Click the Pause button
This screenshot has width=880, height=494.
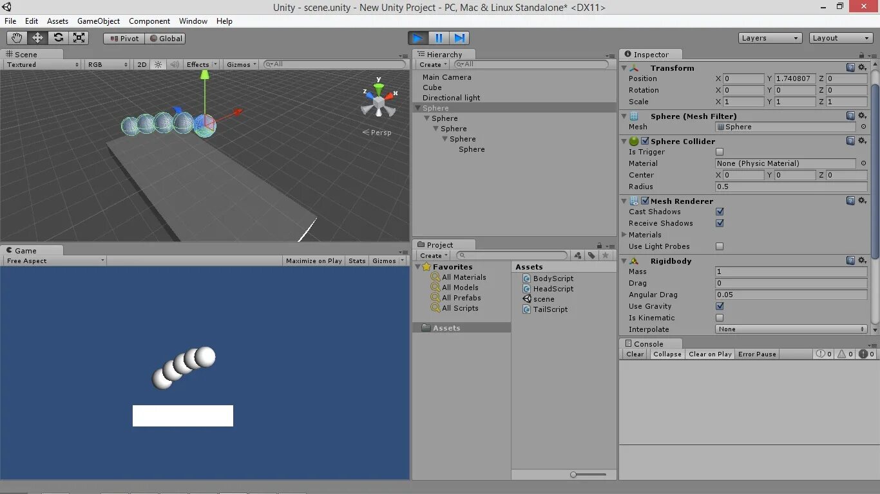439,38
